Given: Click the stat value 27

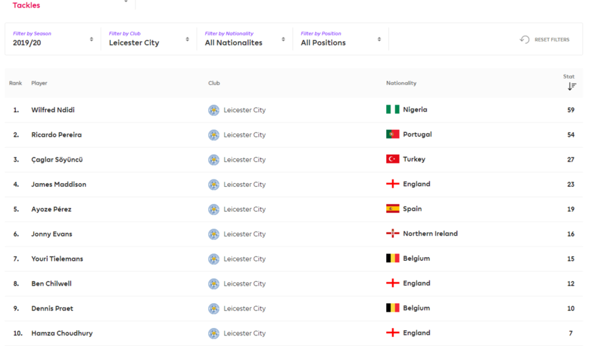Looking at the screenshot, I should (571, 160).
